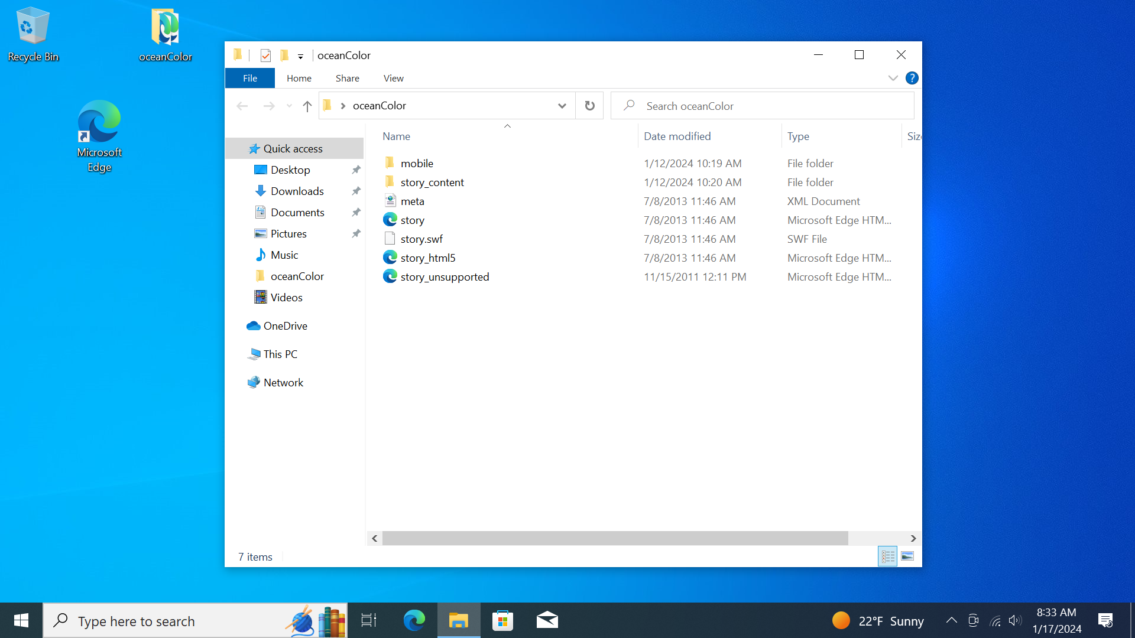Click the Forward navigation arrow
1135x638 pixels.
(269, 106)
